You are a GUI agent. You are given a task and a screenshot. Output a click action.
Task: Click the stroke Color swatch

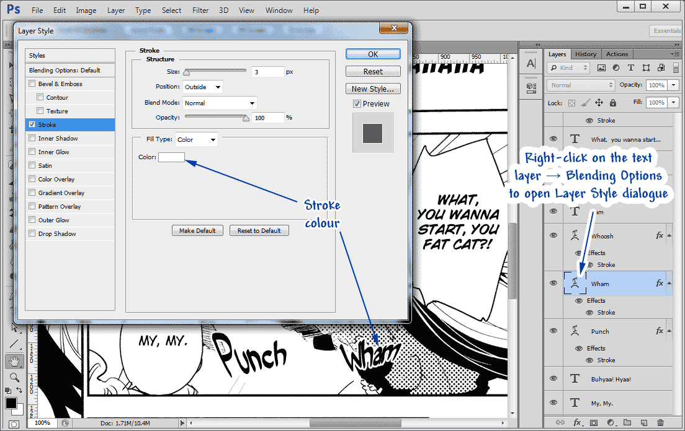click(171, 157)
